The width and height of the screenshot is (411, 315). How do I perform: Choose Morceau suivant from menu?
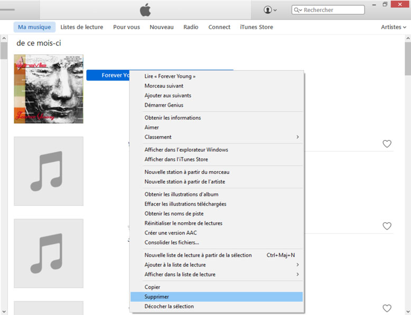pos(217,86)
